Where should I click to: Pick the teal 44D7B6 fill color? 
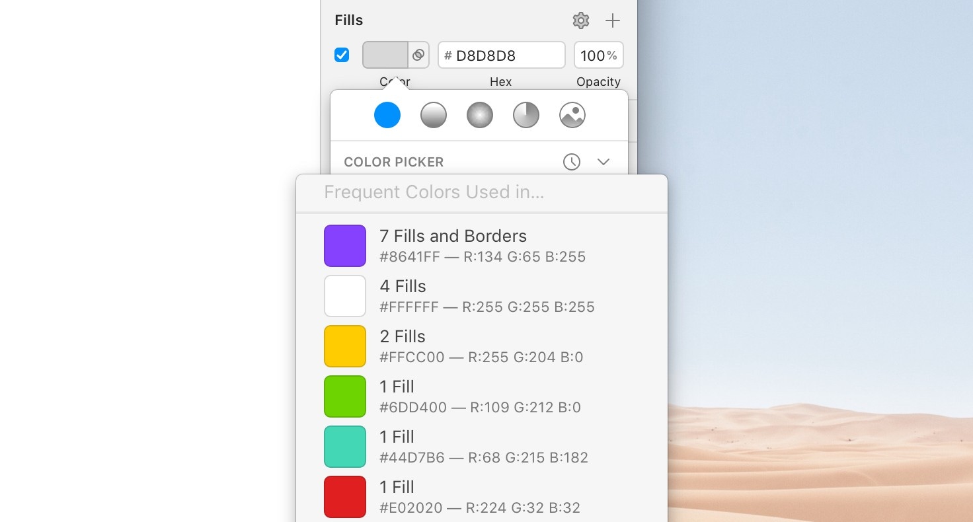point(482,447)
